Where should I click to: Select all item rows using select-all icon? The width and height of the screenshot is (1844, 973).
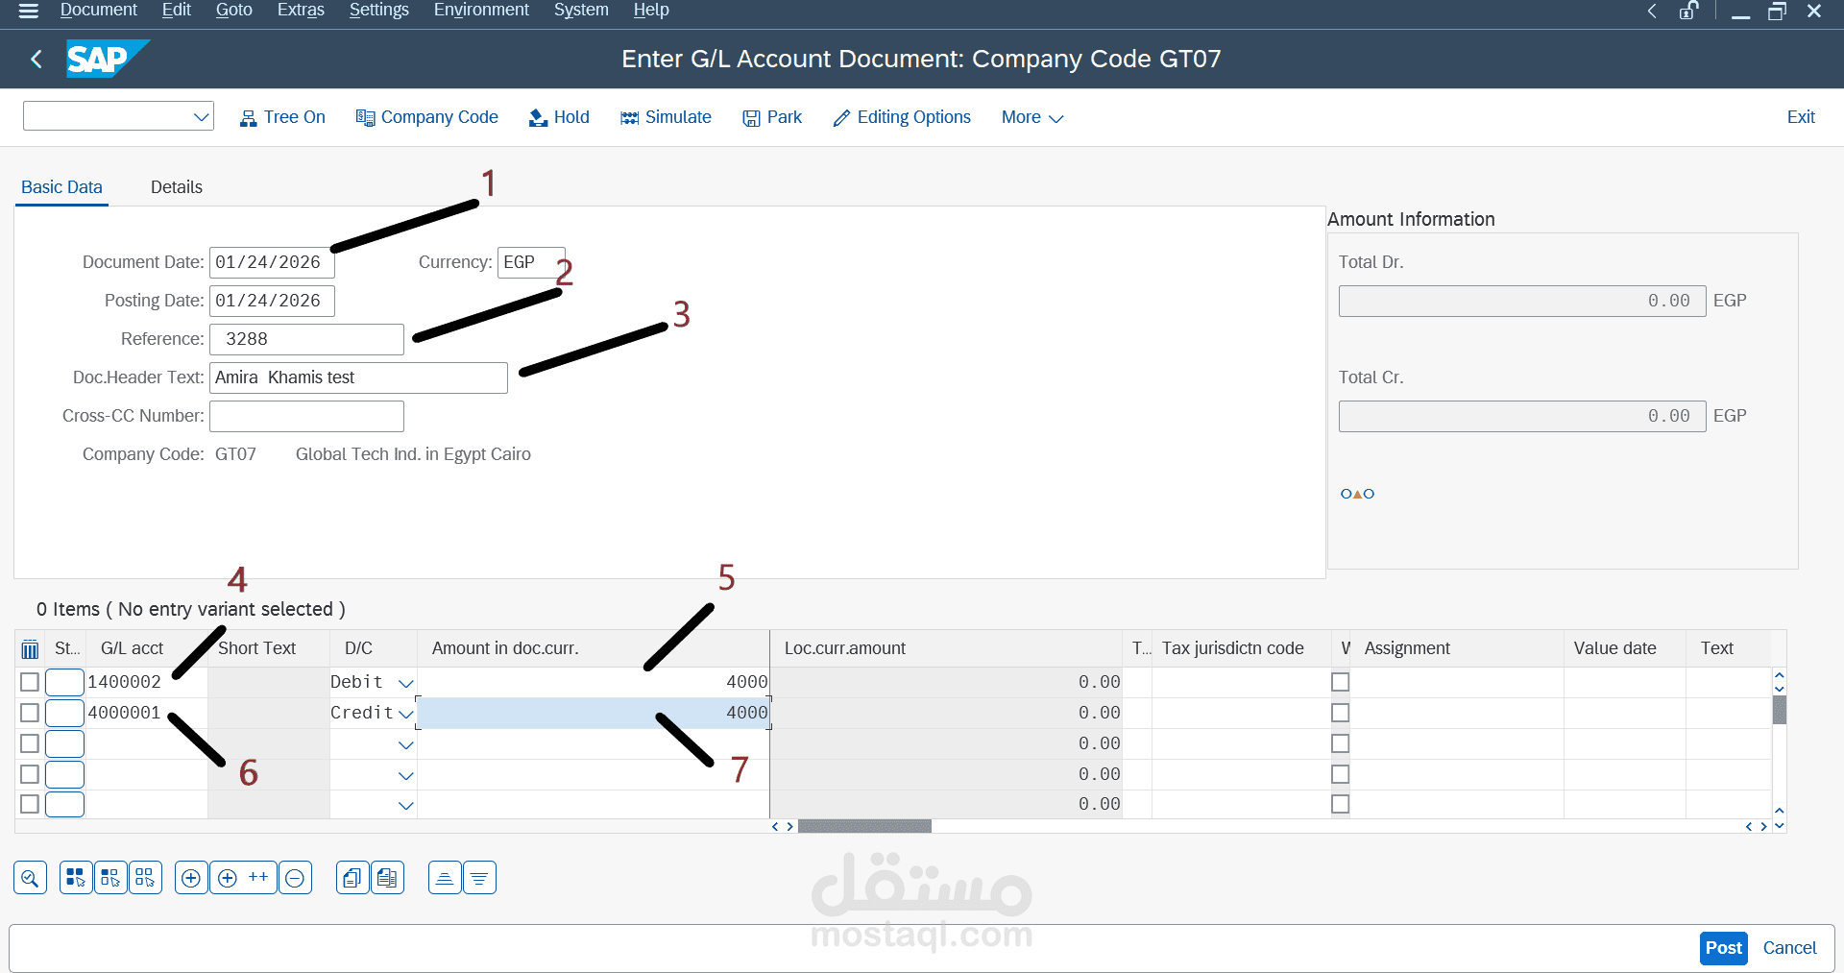(76, 877)
